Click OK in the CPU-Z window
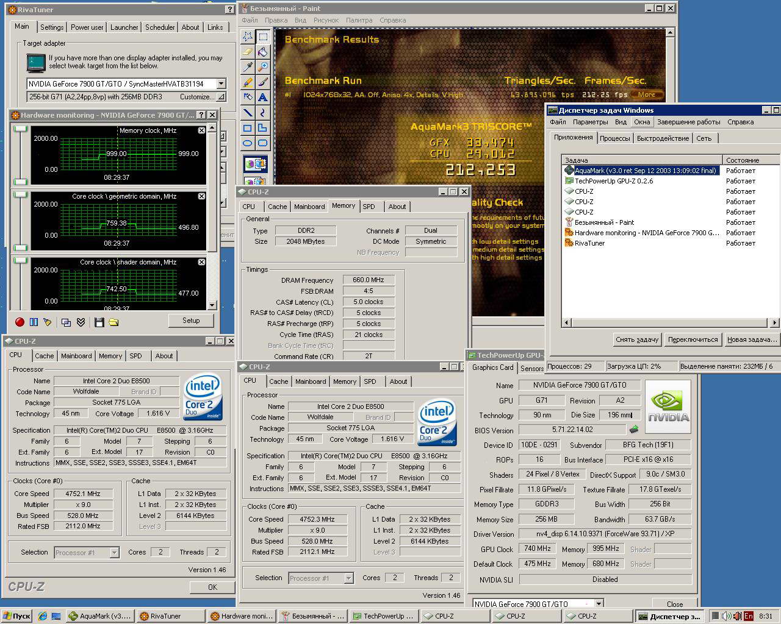This screenshot has height=624, width=781. click(x=212, y=587)
